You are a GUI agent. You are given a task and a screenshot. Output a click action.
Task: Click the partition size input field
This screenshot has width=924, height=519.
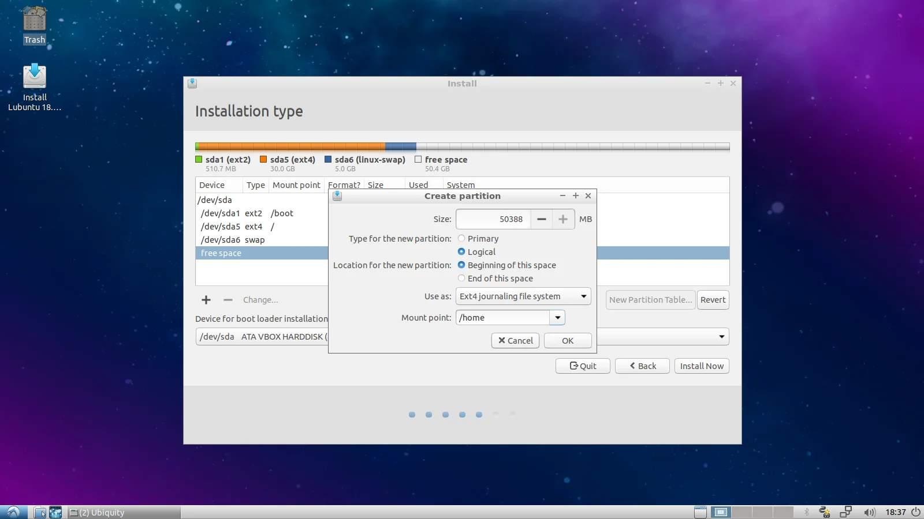(494, 219)
